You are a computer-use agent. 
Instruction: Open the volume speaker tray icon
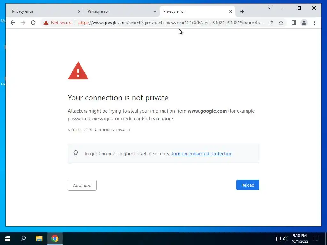(285, 239)
